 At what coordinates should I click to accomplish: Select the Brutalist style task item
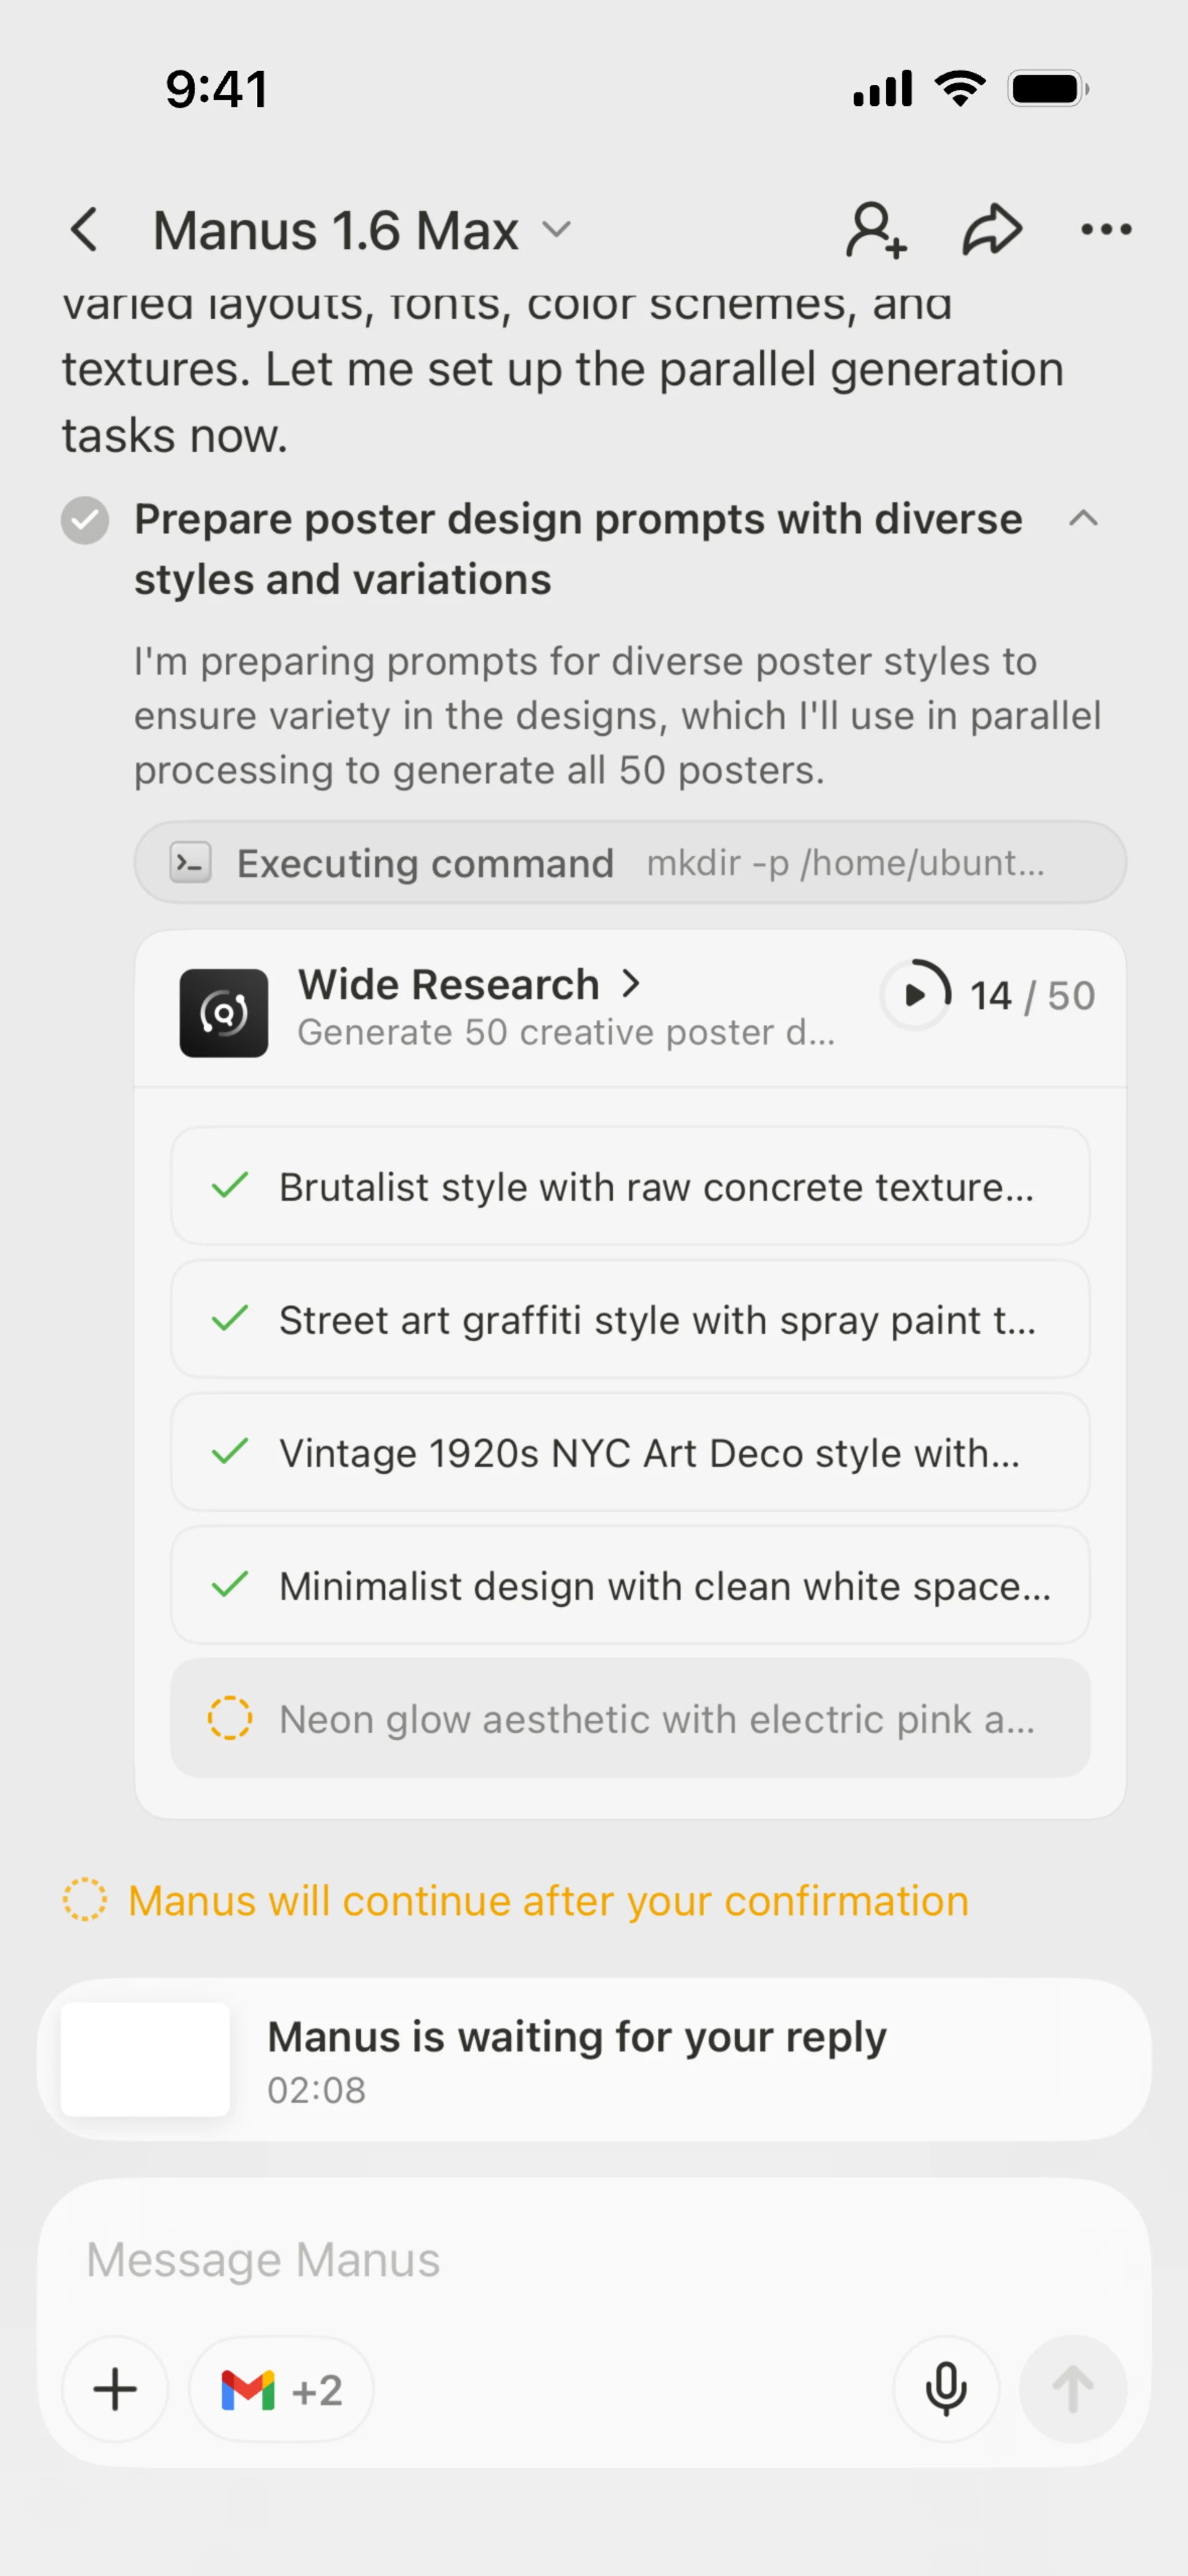[x=630, y=1187]
